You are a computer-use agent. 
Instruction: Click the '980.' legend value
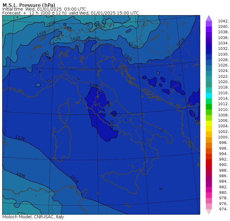coord(224,192)
